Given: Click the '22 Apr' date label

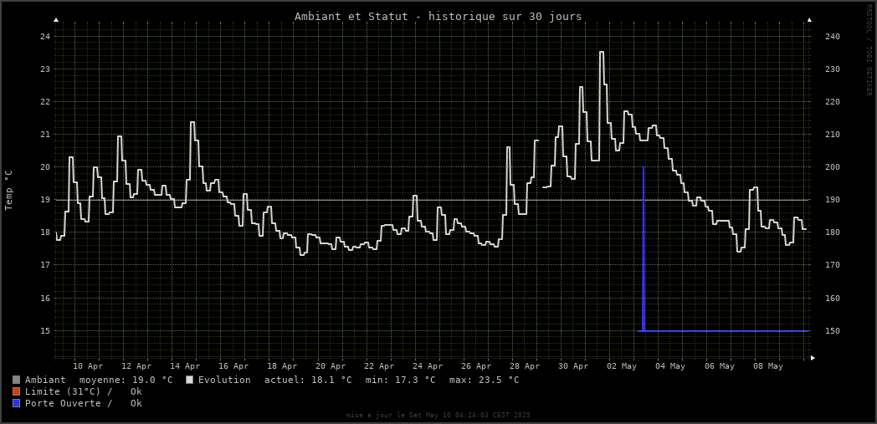Looking at the screenshot, I should tap(380, 366).
